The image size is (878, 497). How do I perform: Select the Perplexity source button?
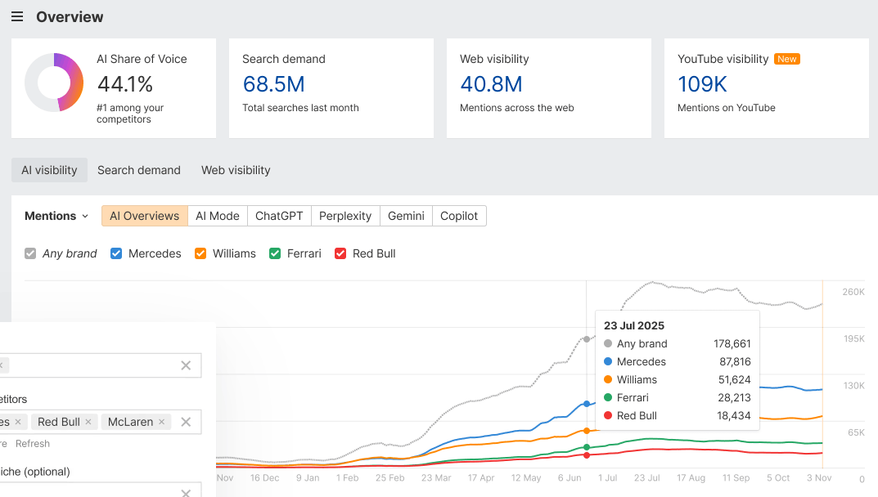click(345, 216)
